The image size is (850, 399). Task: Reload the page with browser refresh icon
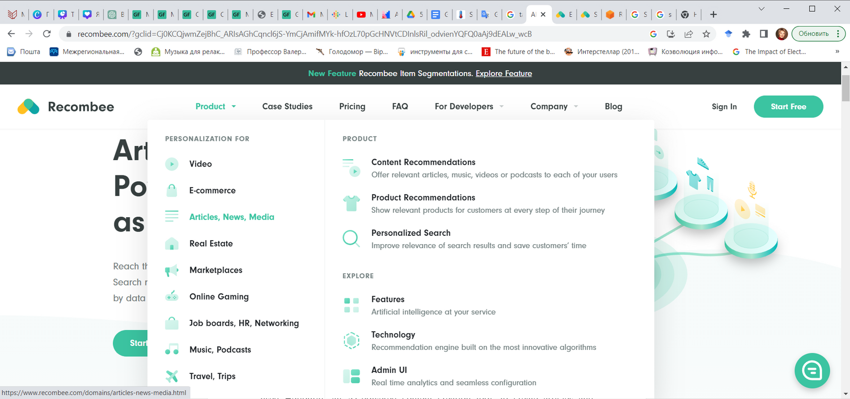[47, 34]
